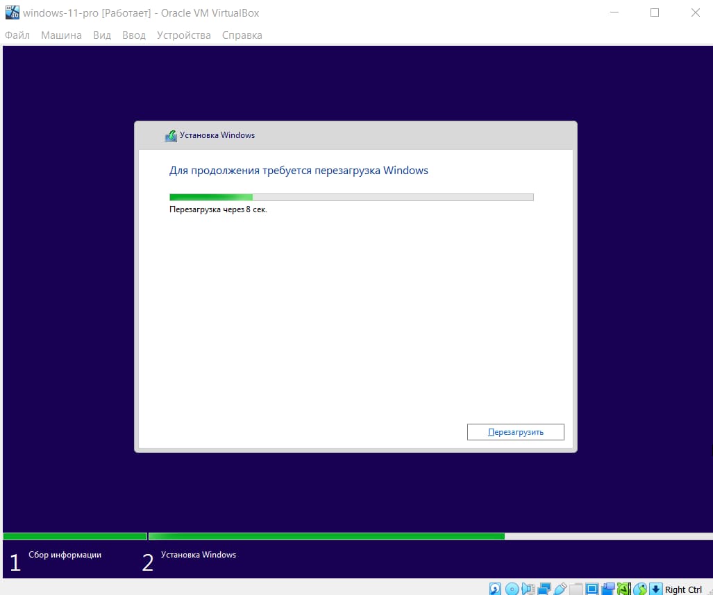This screenshot has height=595, width=713.
Task: Click the display monitor status icon
Action: click(592, 589)
